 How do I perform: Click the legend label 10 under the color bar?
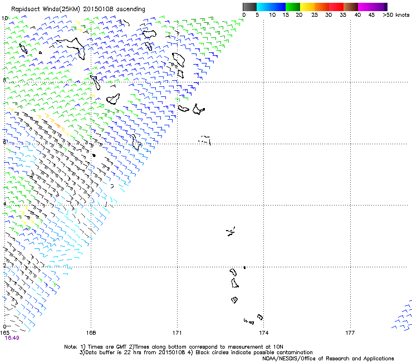[272, 15]
